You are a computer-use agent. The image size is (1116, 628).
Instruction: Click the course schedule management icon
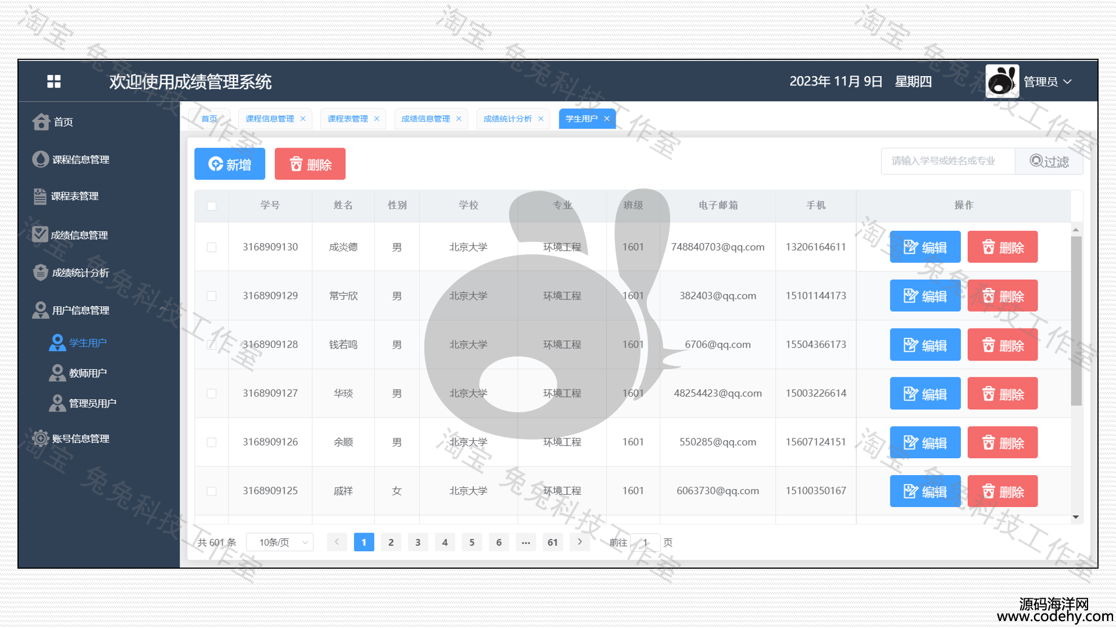(x=40, y=197)
